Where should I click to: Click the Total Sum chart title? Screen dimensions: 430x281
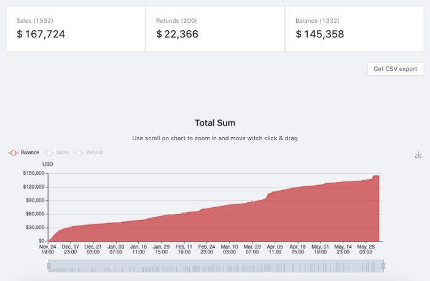(215, 123)
